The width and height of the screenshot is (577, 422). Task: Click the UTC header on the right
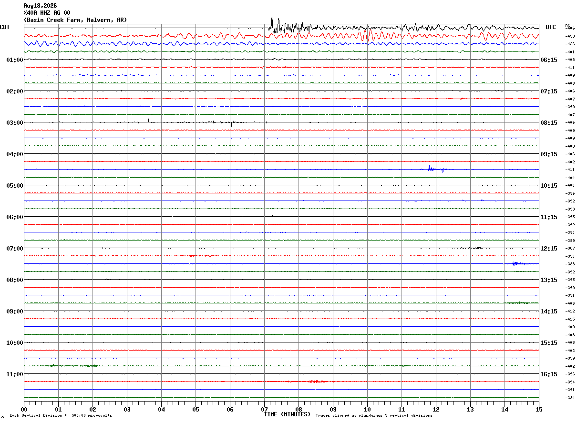tap(551, 27)
